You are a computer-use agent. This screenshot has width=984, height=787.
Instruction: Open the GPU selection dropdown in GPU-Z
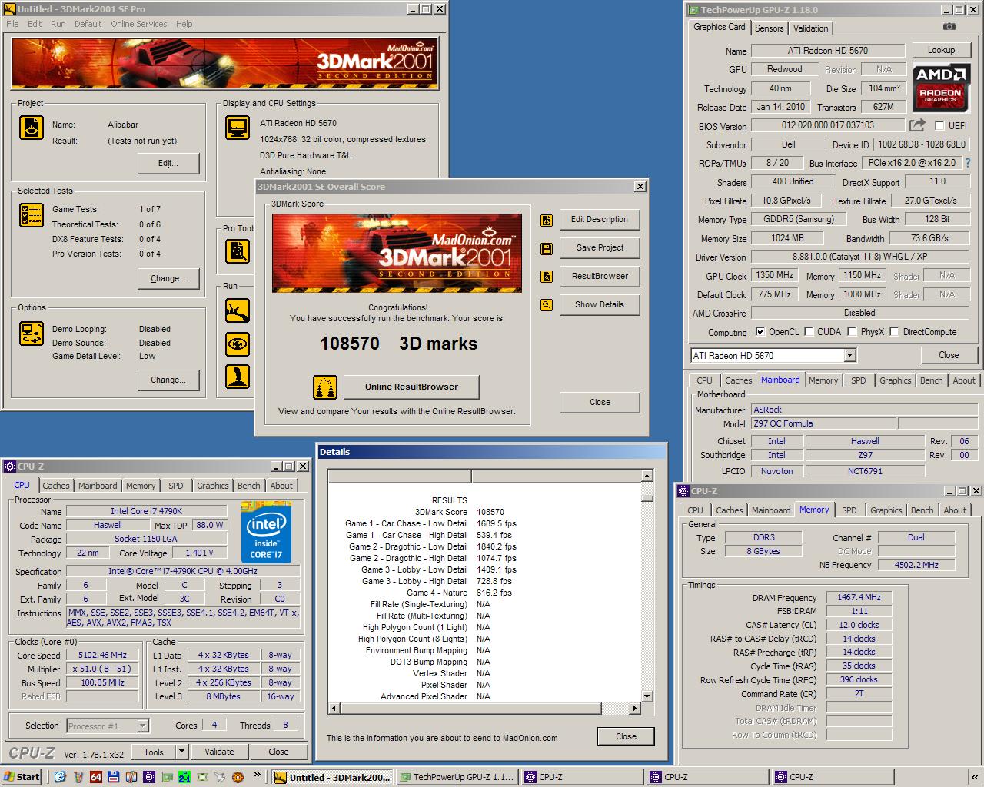[849, 355]
